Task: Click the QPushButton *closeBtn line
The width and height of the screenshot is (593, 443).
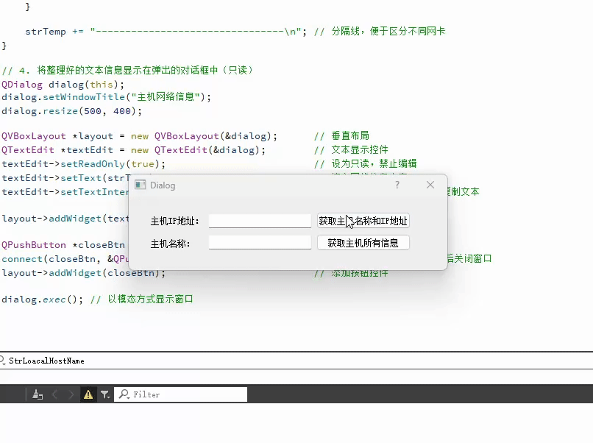Action: click(63, 245)
